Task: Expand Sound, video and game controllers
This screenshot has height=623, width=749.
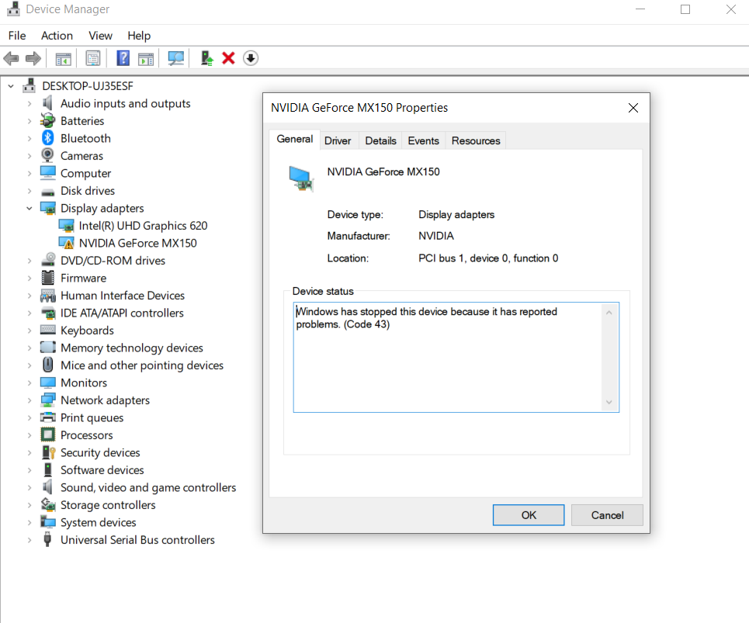Action: (x=29, y=487)
